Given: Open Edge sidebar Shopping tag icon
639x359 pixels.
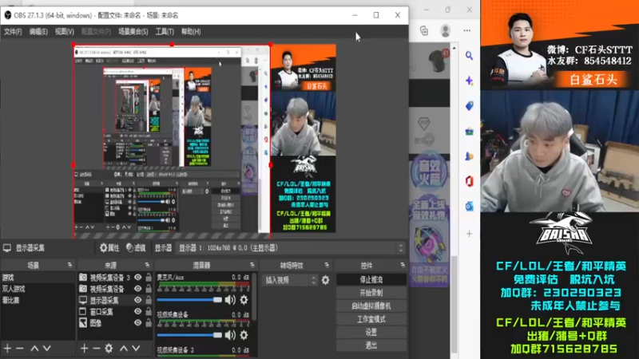Looking at the screenshot, I should pyautogui.click(x=469, y=106).
